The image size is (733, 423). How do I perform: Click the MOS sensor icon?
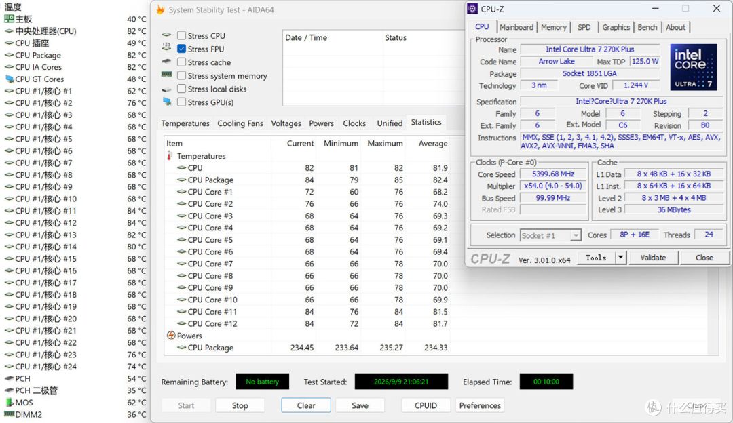[10, 403]
